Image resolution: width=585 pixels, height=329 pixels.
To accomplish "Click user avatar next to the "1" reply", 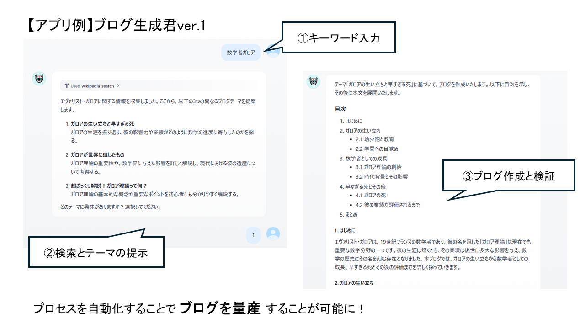I will [273, 234].
